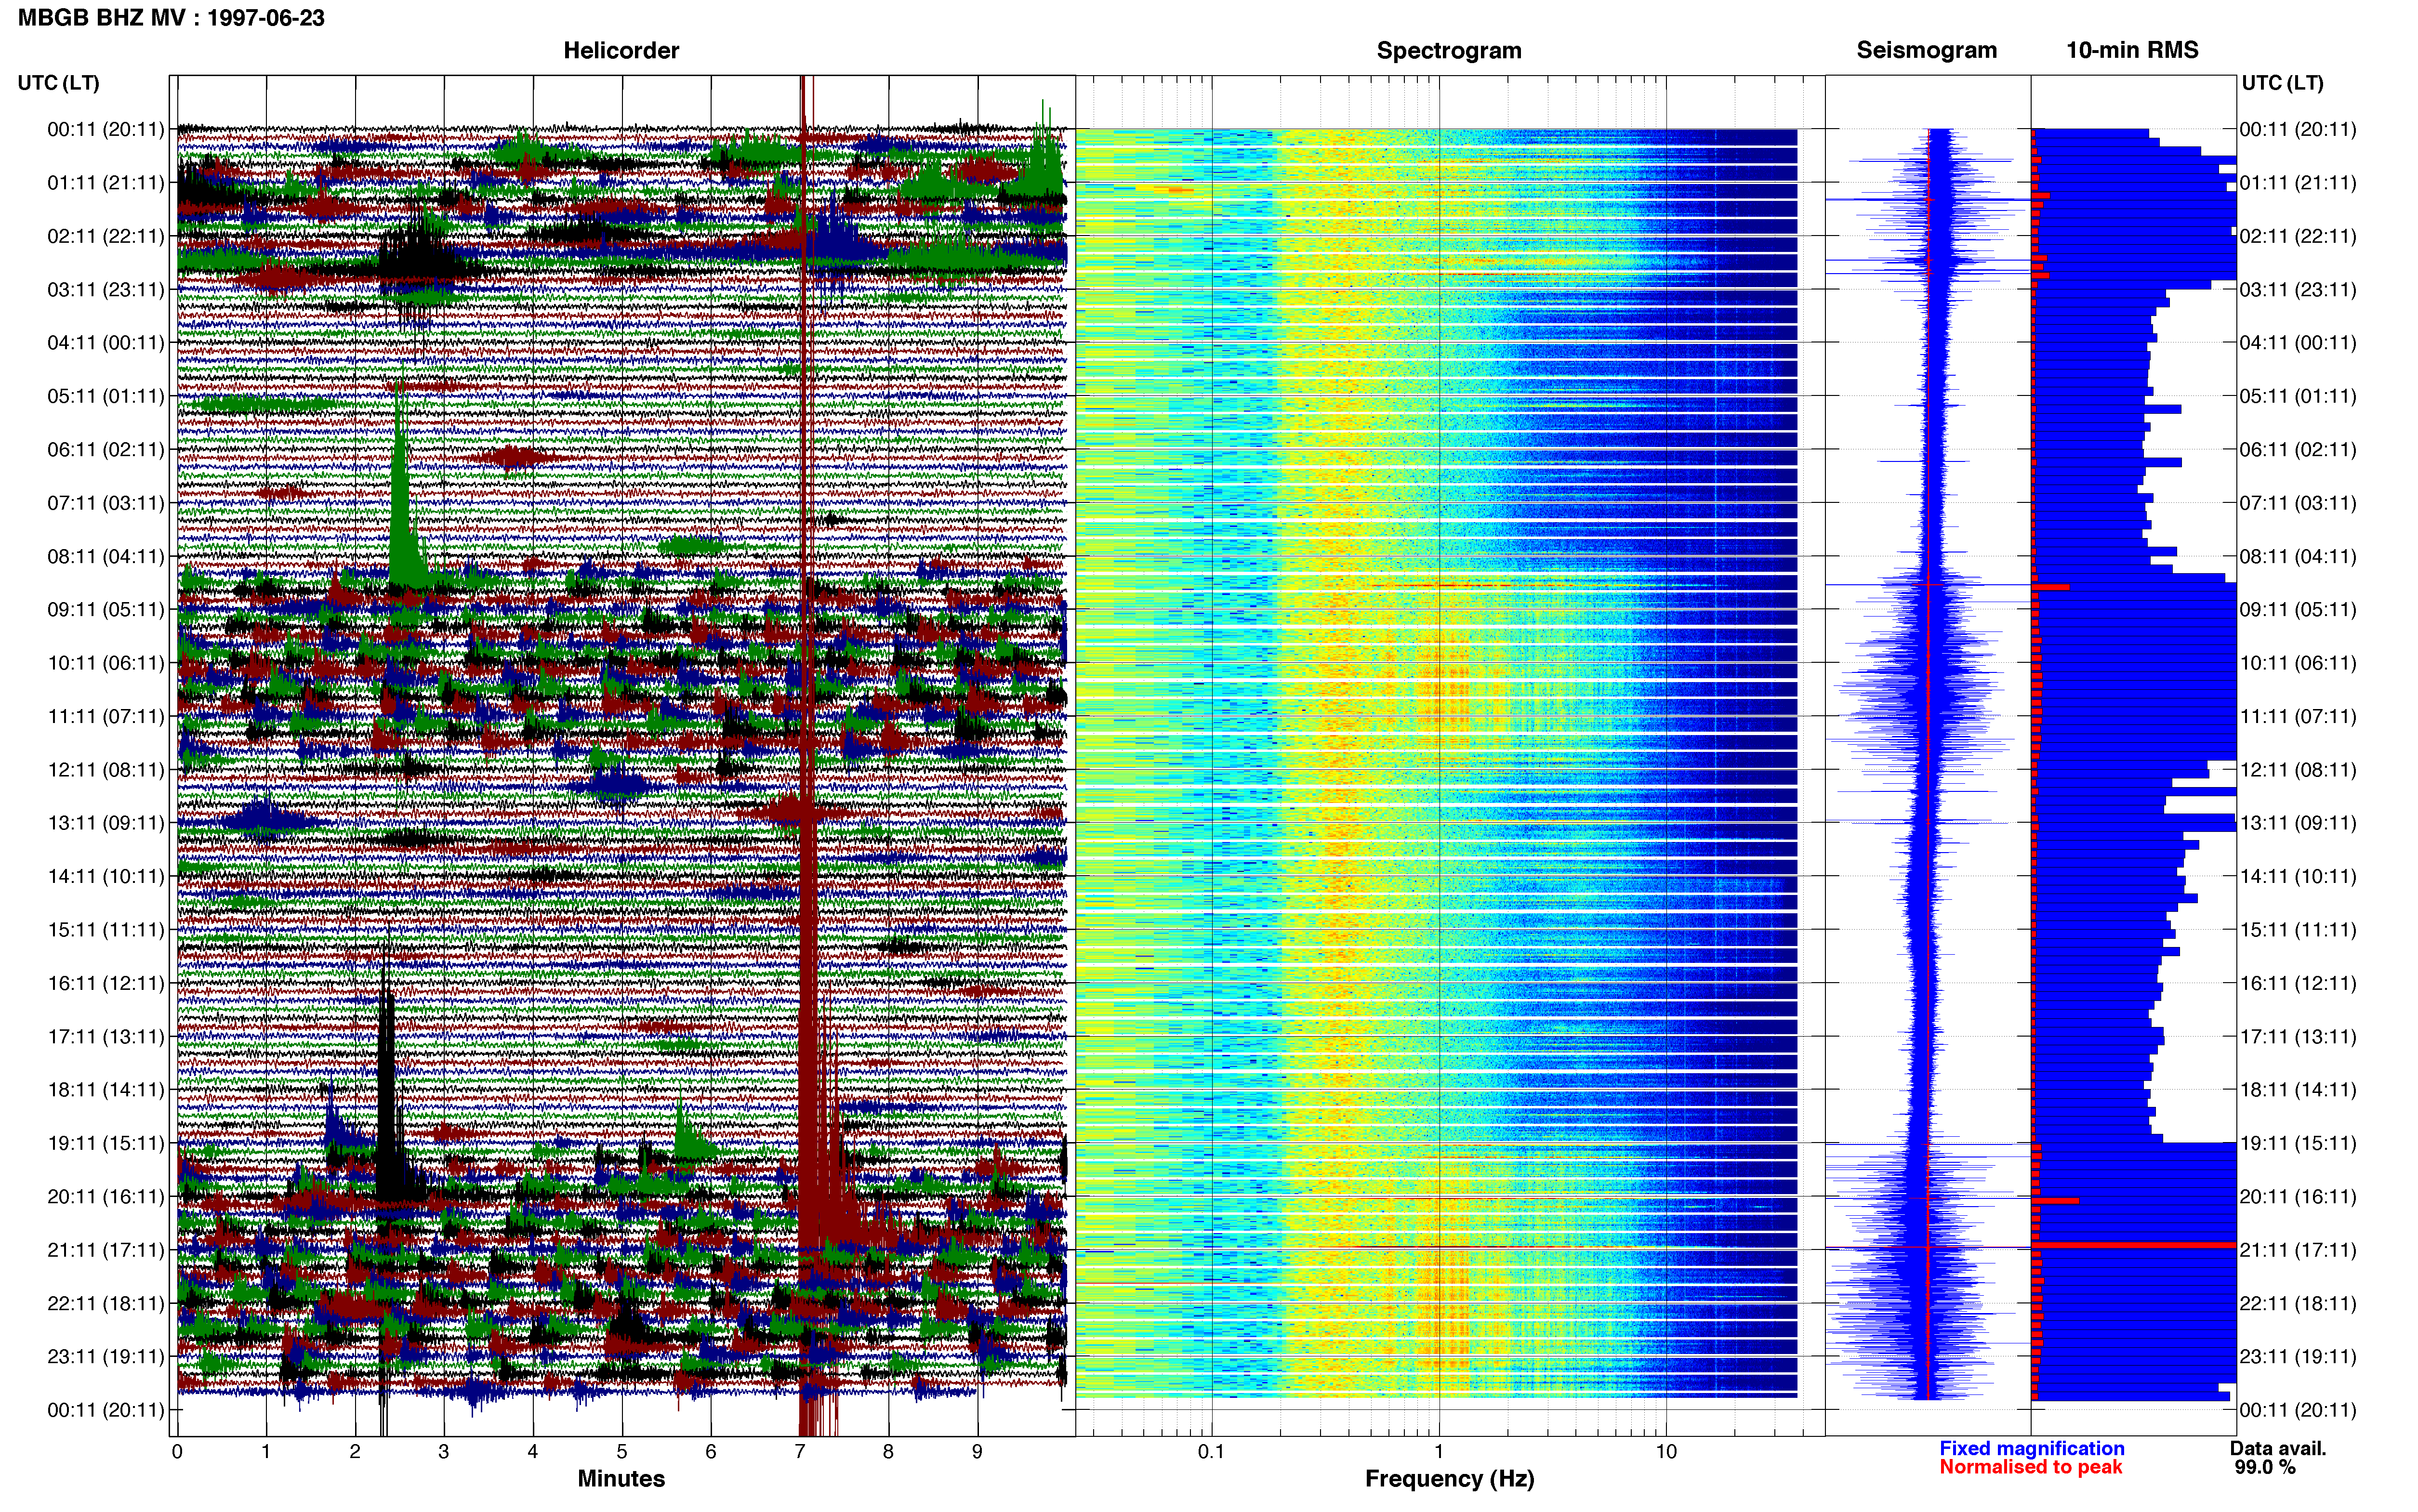Select the 10-min RMS panel heading

pyautogui.click(x=2132, y=50)
